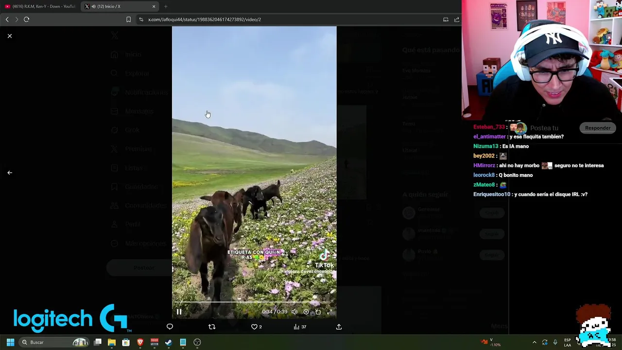Click the chat message "Es IA mano"
This screenshot has width=622, height=350.
516,146
